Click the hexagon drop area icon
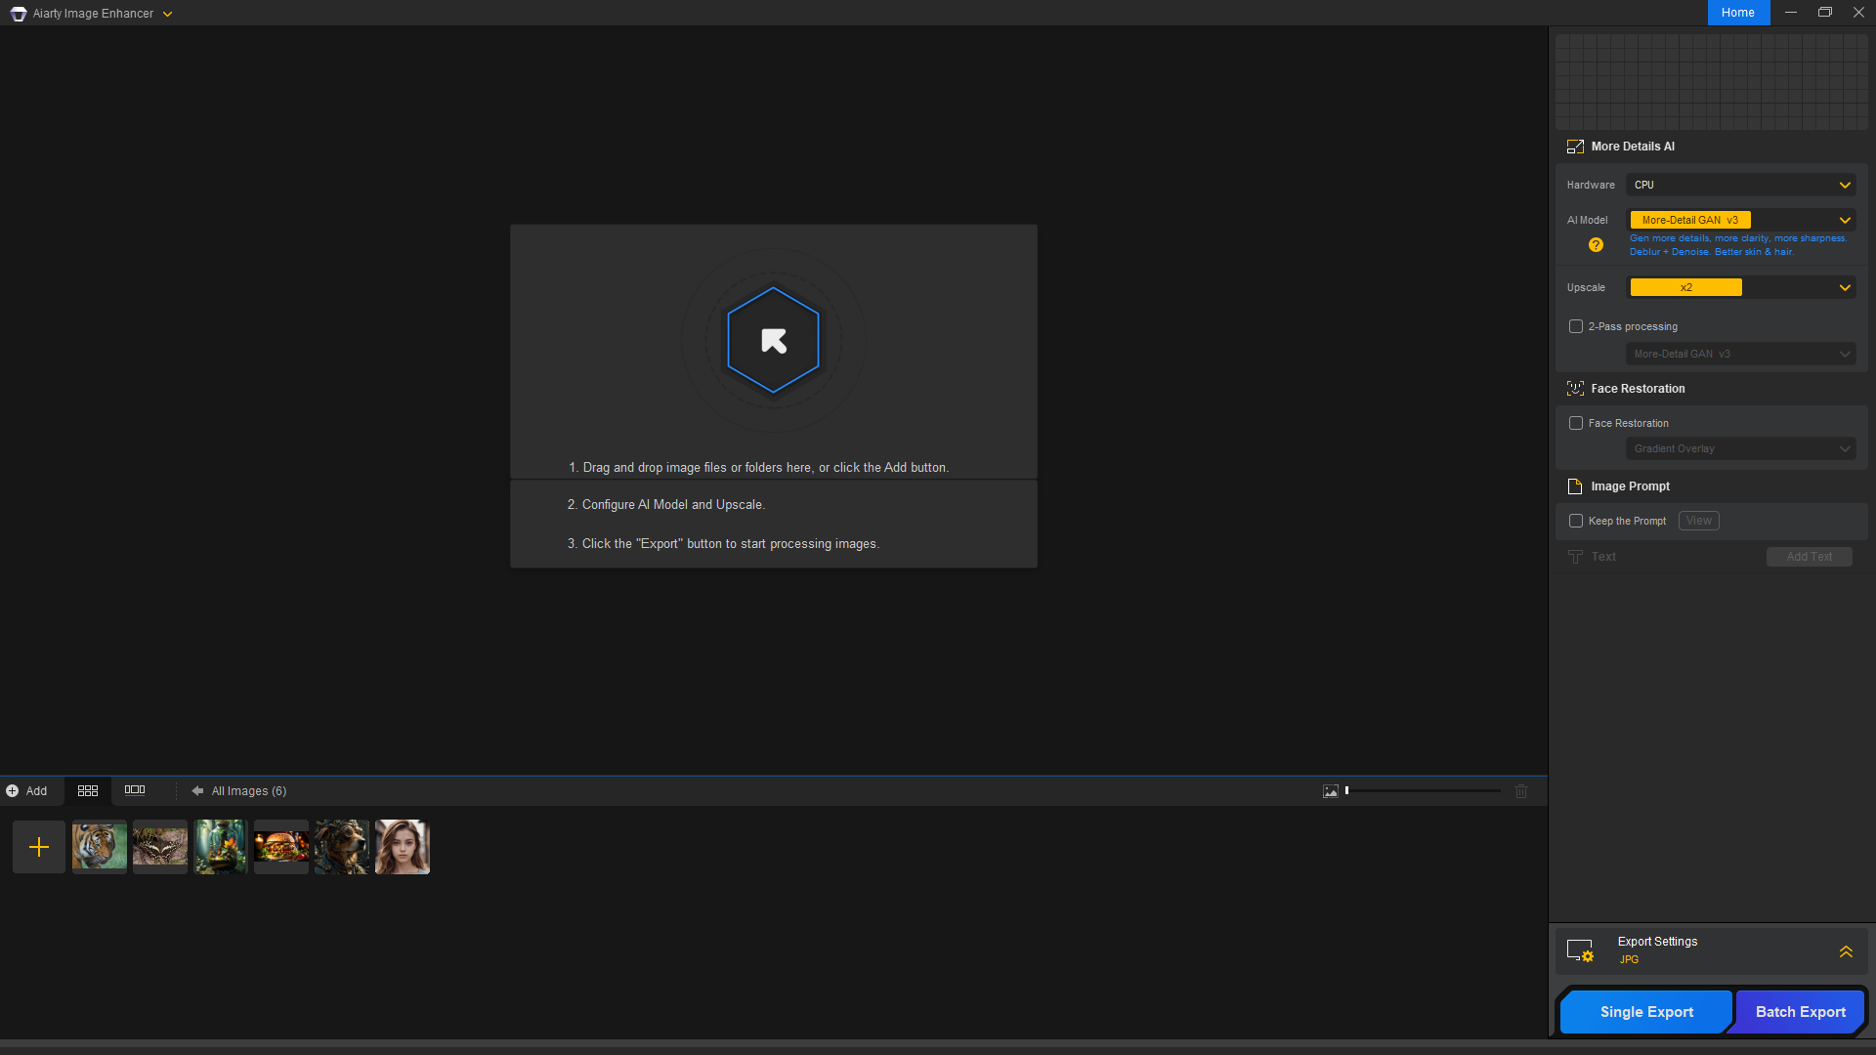 click(773, 340)
